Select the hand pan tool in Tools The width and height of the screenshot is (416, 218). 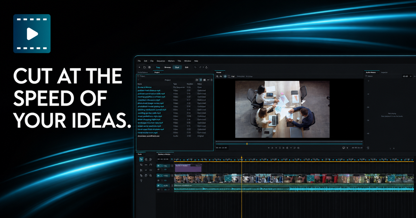tap(146, 175)
